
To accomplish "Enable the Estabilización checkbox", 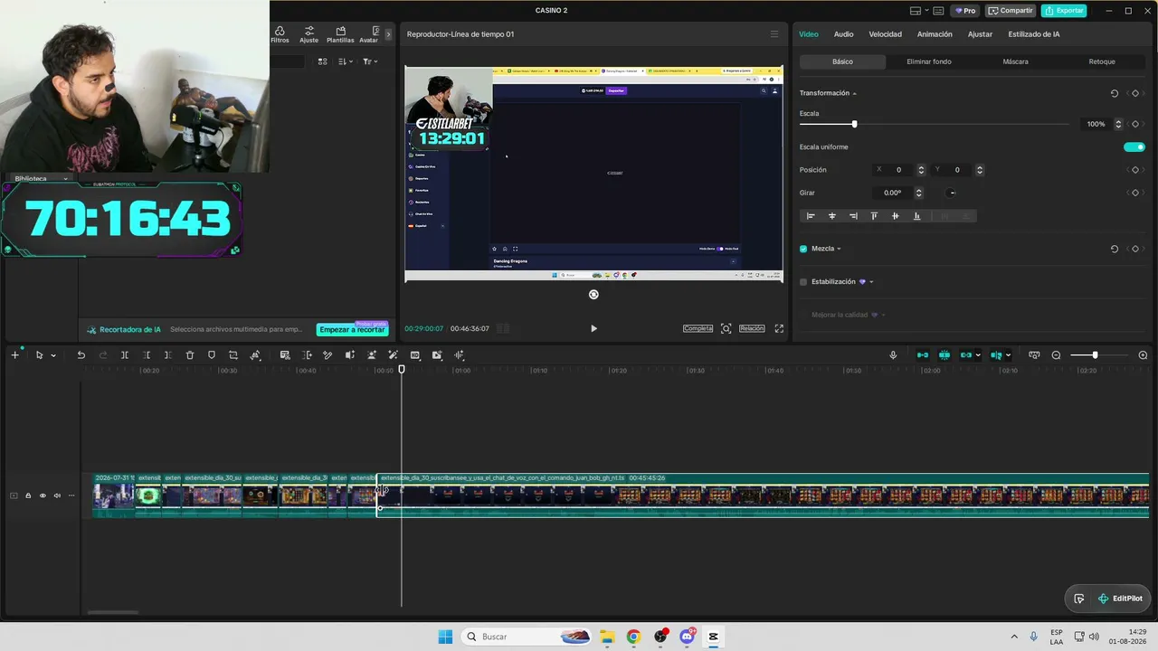I will (x=803, y=282).
